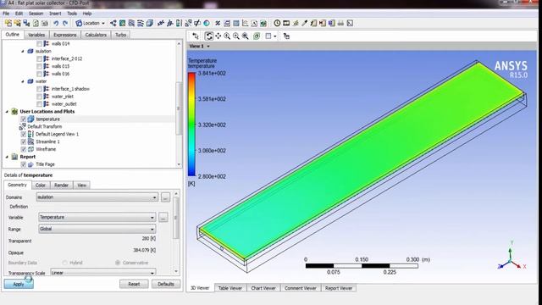Toggle the interface_2 012 checkbox
This screenshot has height=305, width=542.
point(40,58)
